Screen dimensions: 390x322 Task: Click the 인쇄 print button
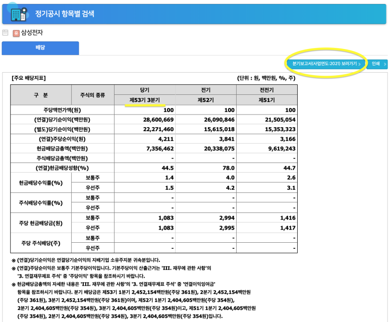pyautogui.click(x=377, y=64)
